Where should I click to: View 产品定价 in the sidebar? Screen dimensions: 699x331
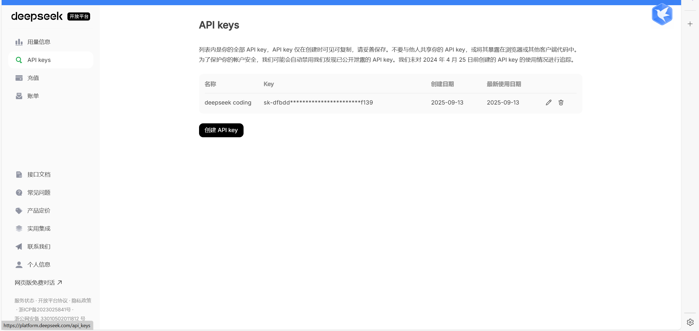click(51, 211)
